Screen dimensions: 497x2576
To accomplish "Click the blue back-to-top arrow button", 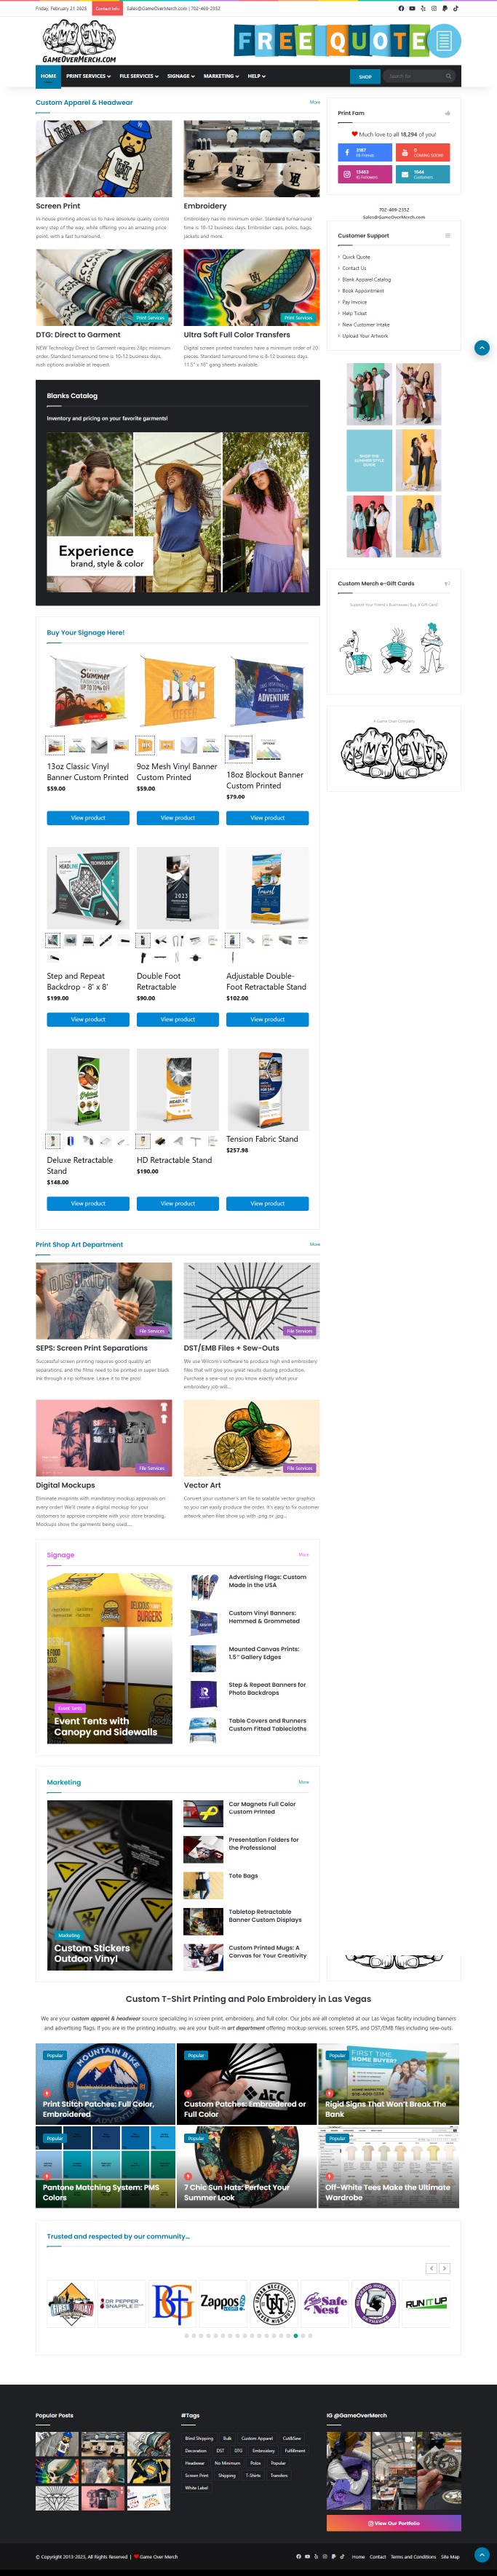I will 482,348.
